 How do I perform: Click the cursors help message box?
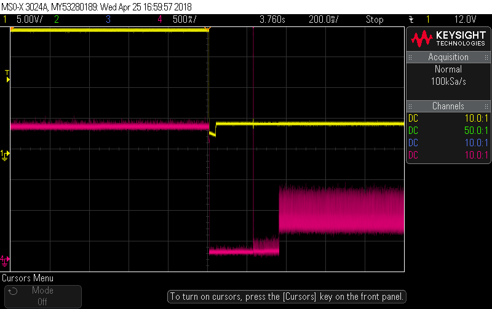[287, 297]
